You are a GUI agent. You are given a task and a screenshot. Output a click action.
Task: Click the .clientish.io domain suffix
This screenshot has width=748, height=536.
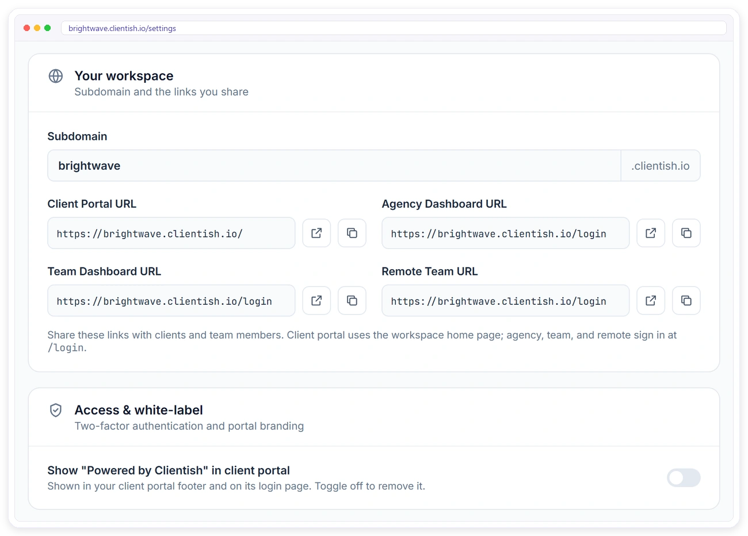coord(661,166)
